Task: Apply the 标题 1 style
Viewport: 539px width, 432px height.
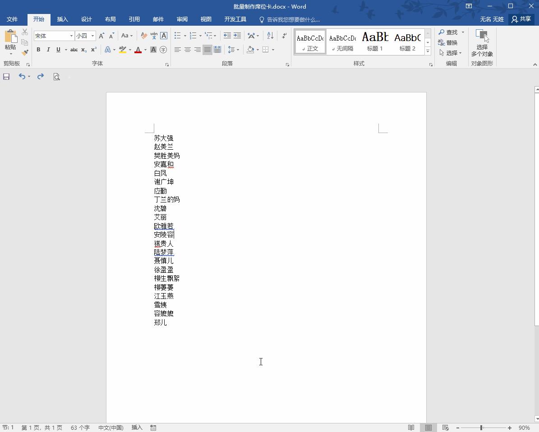Action: tap(375, 41)
